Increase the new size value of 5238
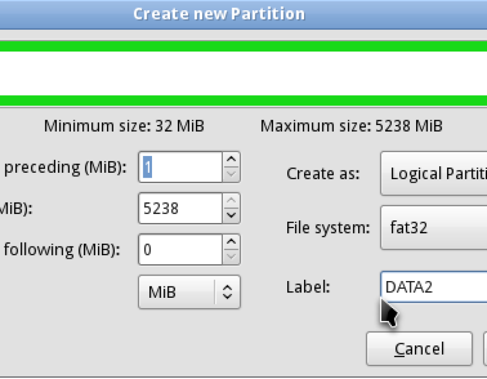Screen dimensions: 487x379 point(231,201)
